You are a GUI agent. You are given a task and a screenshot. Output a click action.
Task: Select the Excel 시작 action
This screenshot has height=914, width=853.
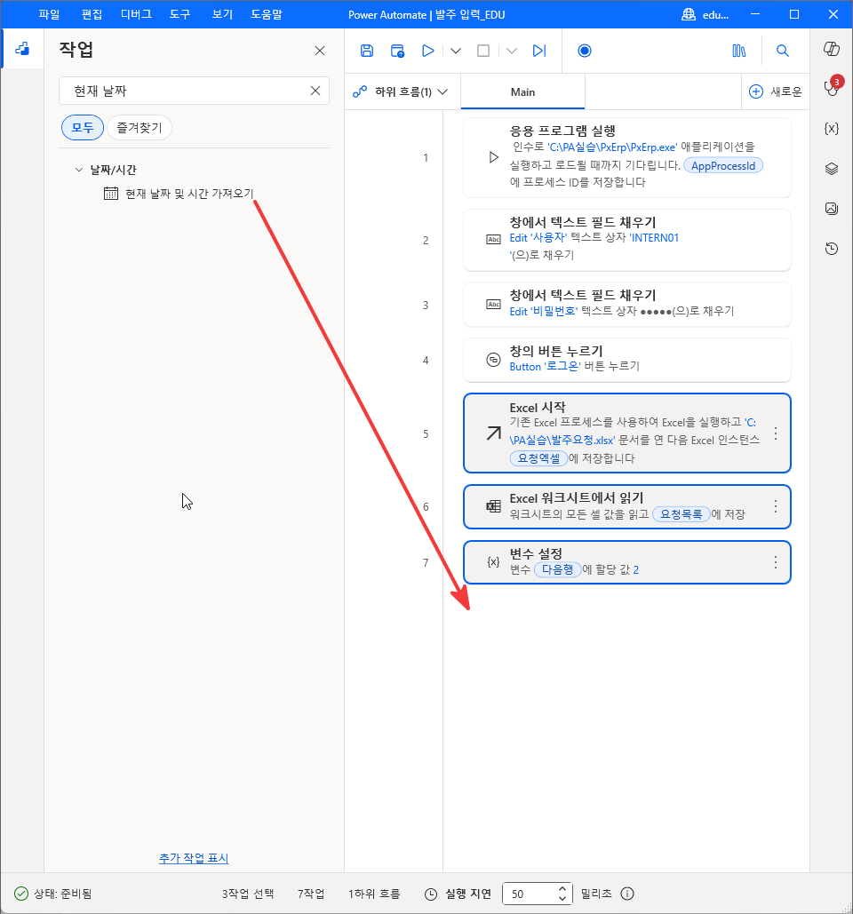(626, 433)
